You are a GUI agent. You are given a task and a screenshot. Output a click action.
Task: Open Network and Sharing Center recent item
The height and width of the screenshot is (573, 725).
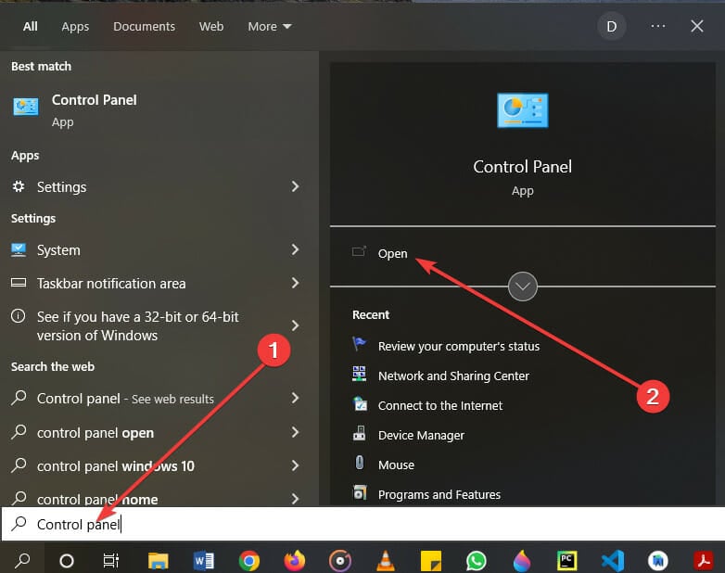tap(453, 376)
